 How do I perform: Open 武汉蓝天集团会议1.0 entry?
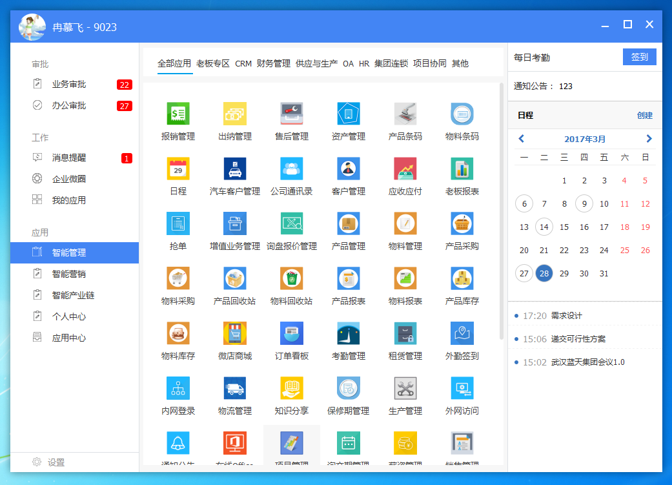point(587,362)
